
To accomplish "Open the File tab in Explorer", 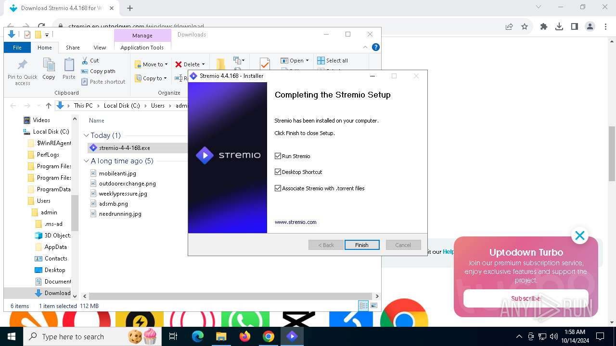I will click(17, 48).
